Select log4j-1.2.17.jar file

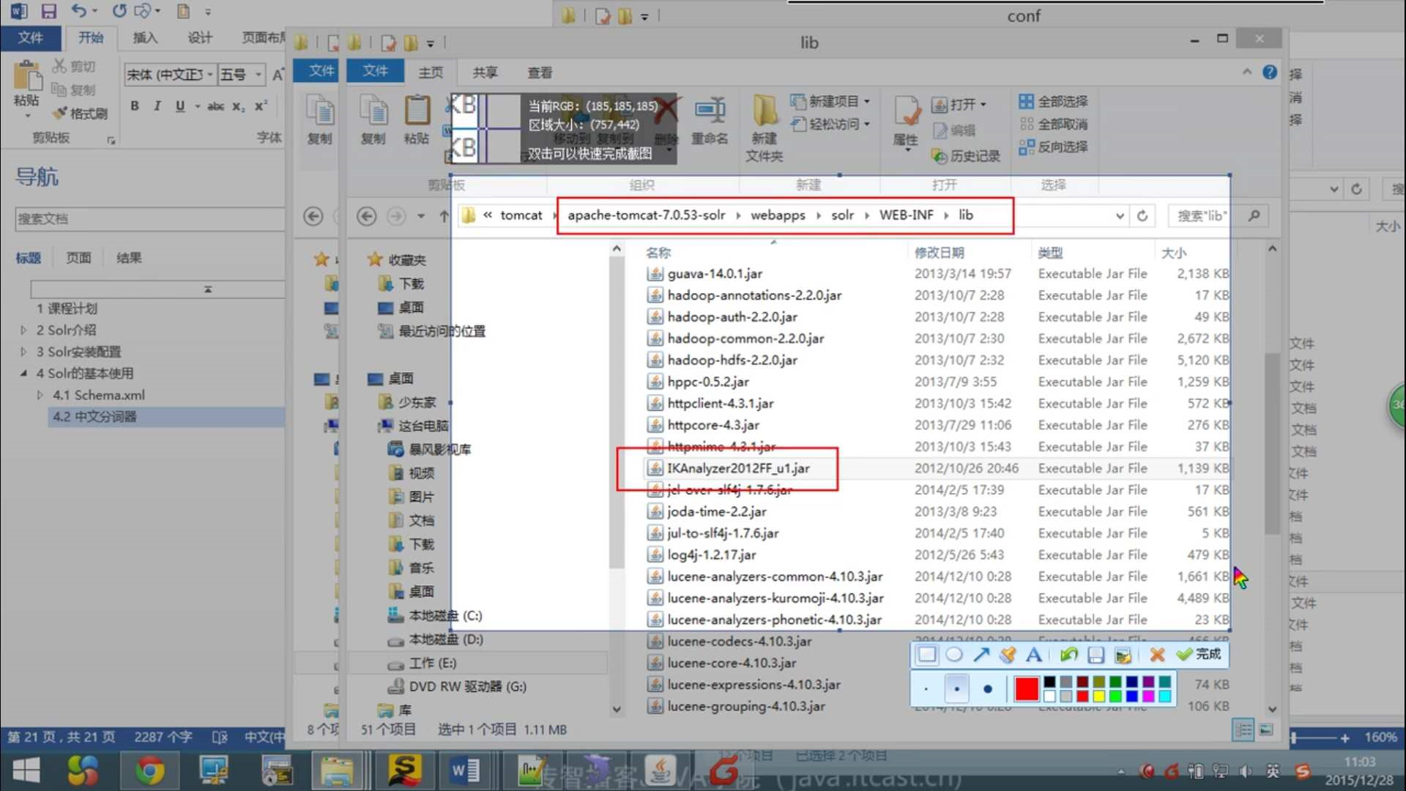click(x=711, y=554)
